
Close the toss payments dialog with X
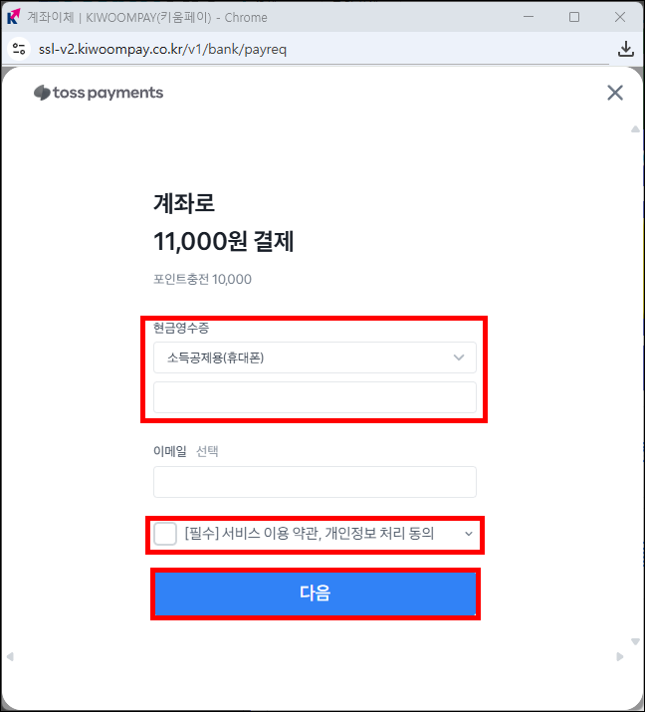click(x=615, y=93)
